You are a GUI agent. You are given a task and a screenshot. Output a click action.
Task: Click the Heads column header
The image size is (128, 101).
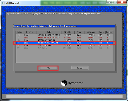click(x=102, y=32)
